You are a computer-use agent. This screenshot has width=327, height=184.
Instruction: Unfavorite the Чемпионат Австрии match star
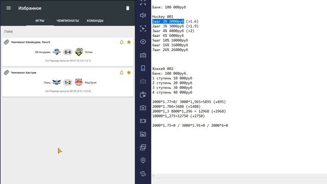pyautogui.click(x=129, y=73)
